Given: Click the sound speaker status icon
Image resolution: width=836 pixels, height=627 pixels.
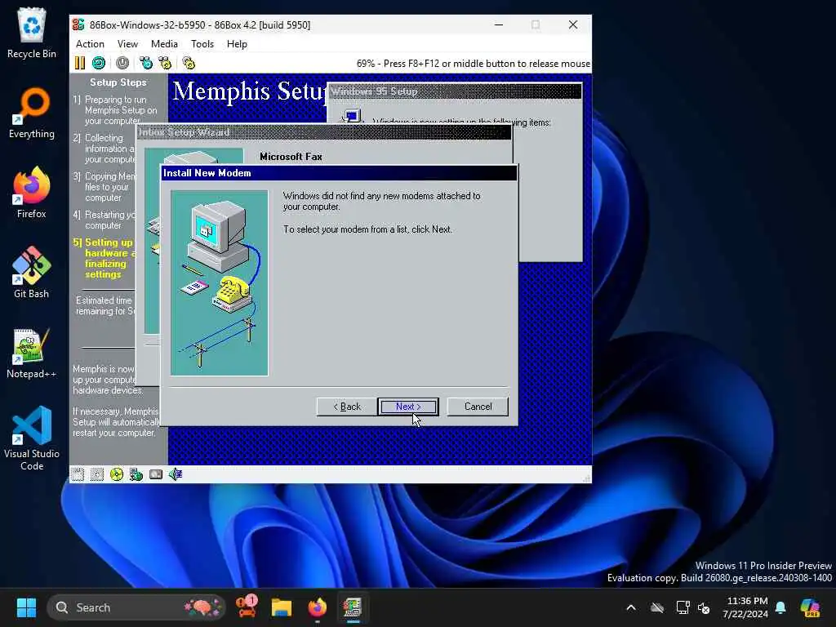Looking at the screenshot, I should 176,474.
